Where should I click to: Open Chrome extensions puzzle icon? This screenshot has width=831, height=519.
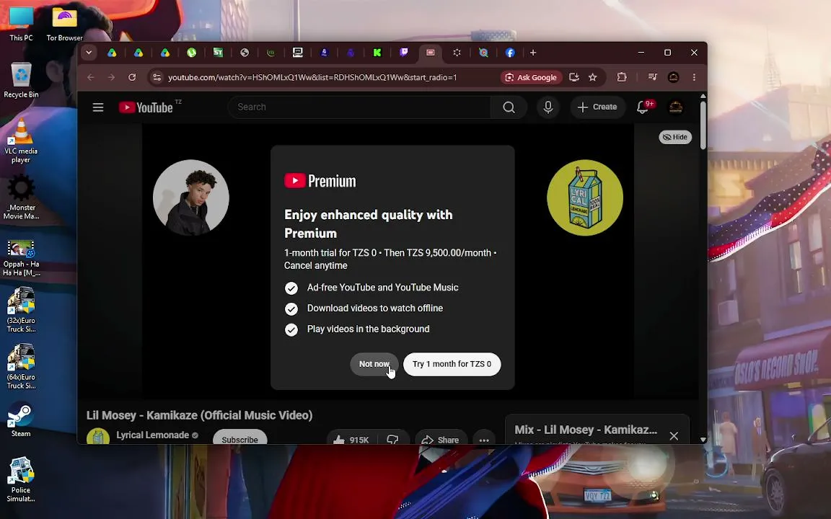(622, 77)
